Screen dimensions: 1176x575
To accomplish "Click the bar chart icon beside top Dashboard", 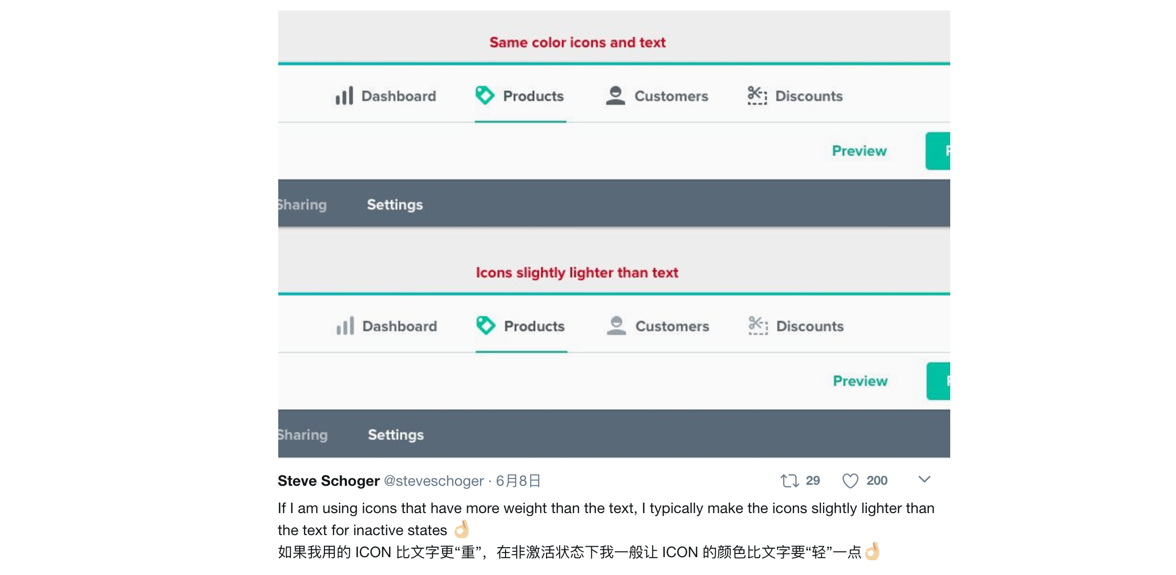I will [x=344, y=96].
